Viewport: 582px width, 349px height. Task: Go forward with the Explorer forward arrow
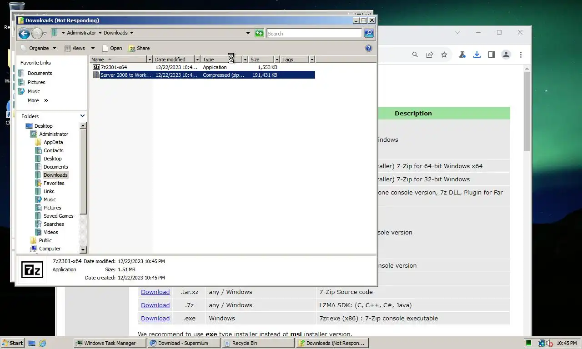tap(36, 33)
